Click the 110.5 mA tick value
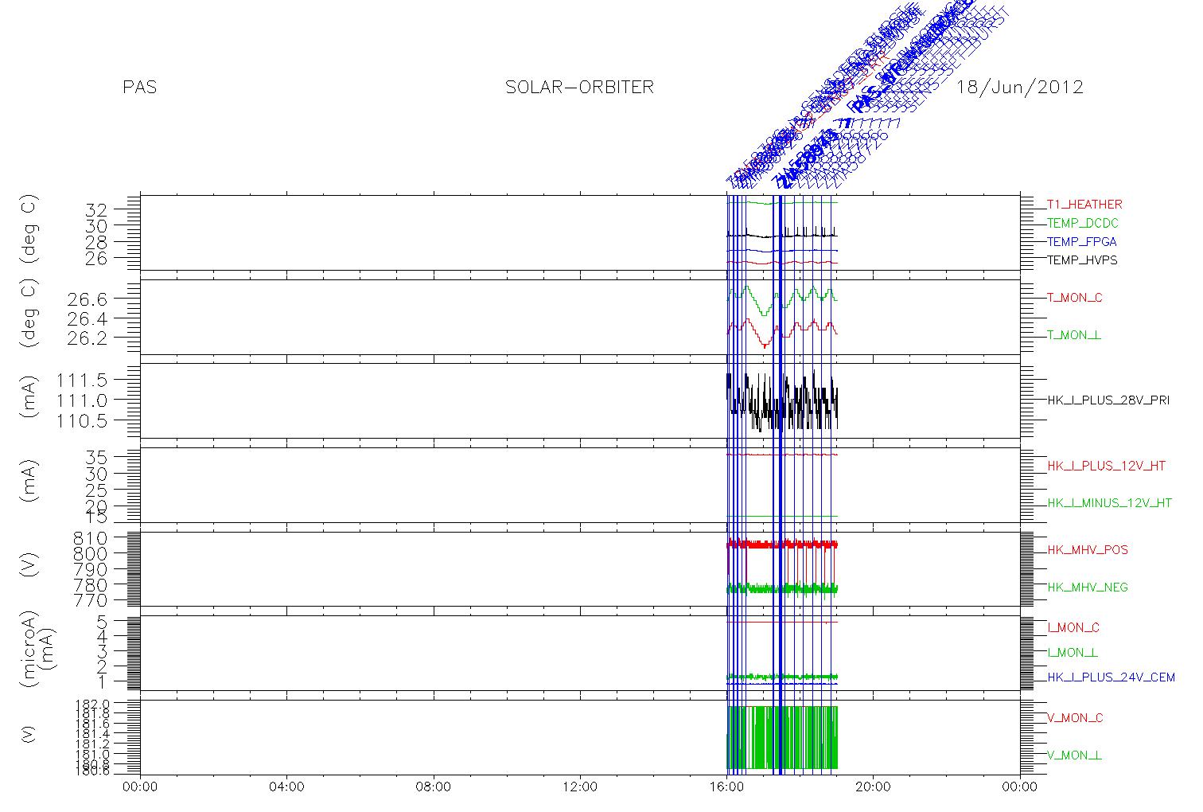1203x812 pixels. 81,420
